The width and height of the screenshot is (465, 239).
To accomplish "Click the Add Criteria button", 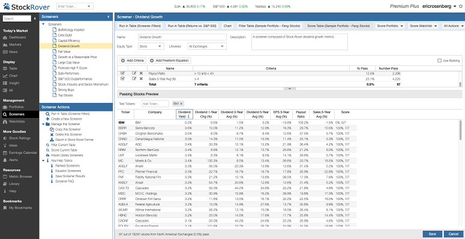I will coord(133,60).
